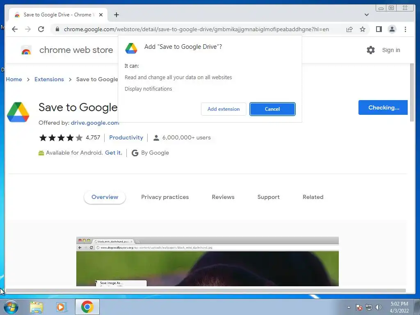420x315 pixels.
Task: Click the 6,000,000+ users text
Action: (x=187, y=138)
